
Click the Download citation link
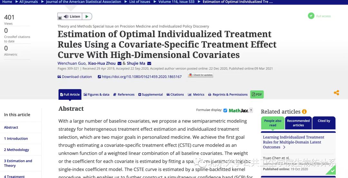(75, 77)
